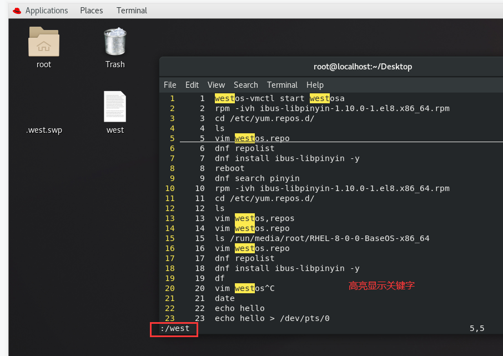The image size is (503, 356).
Task: Open the Applications menu
Action: tap(47, 10)
